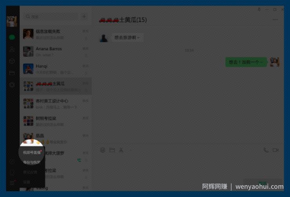Open your profile avatar in the sidebar
The width and height of the screenshot is (290, 197).
pyautogui.click(x=12, y=22)
